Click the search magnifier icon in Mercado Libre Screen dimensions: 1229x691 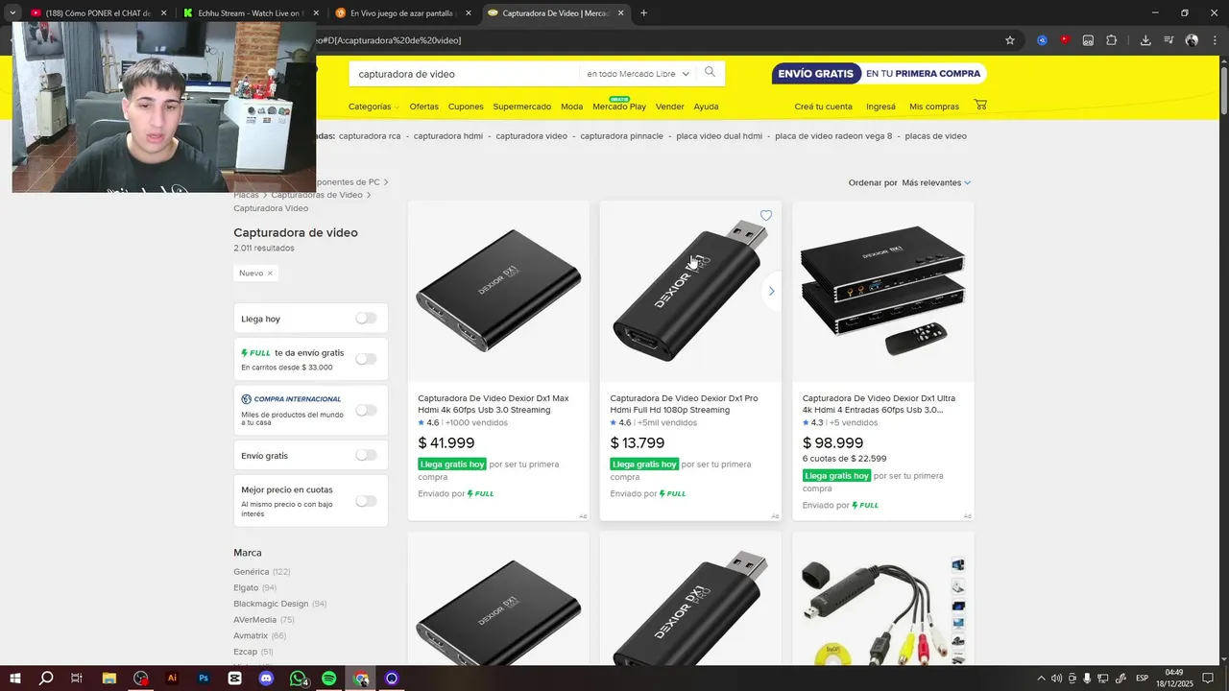pos(710,73)
